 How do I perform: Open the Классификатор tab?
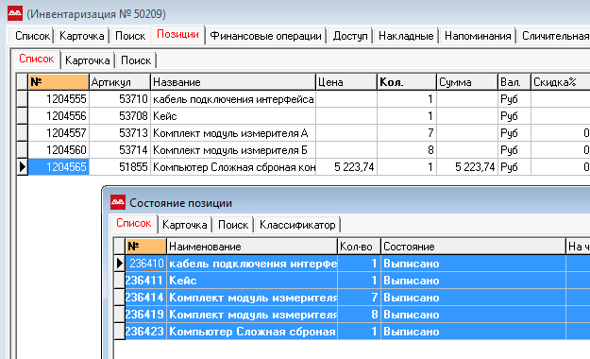297,225
